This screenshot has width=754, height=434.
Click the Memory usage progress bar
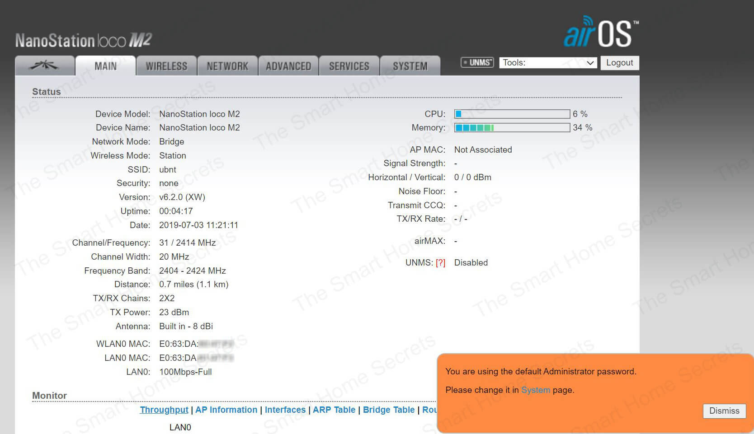512,128
